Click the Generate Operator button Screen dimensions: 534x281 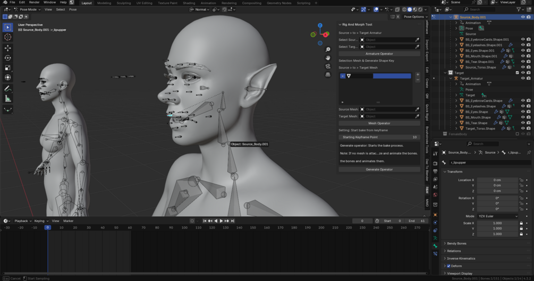click(x=379, y=169)
